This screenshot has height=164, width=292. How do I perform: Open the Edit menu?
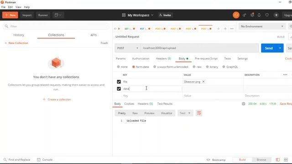(x=10, y=7)
